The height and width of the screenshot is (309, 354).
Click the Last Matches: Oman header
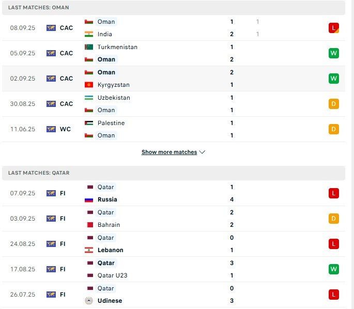click(x=39, y=8)
